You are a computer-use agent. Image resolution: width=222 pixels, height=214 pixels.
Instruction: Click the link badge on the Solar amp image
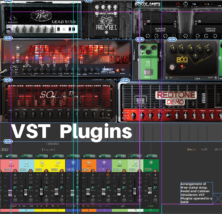pos(8,80)
